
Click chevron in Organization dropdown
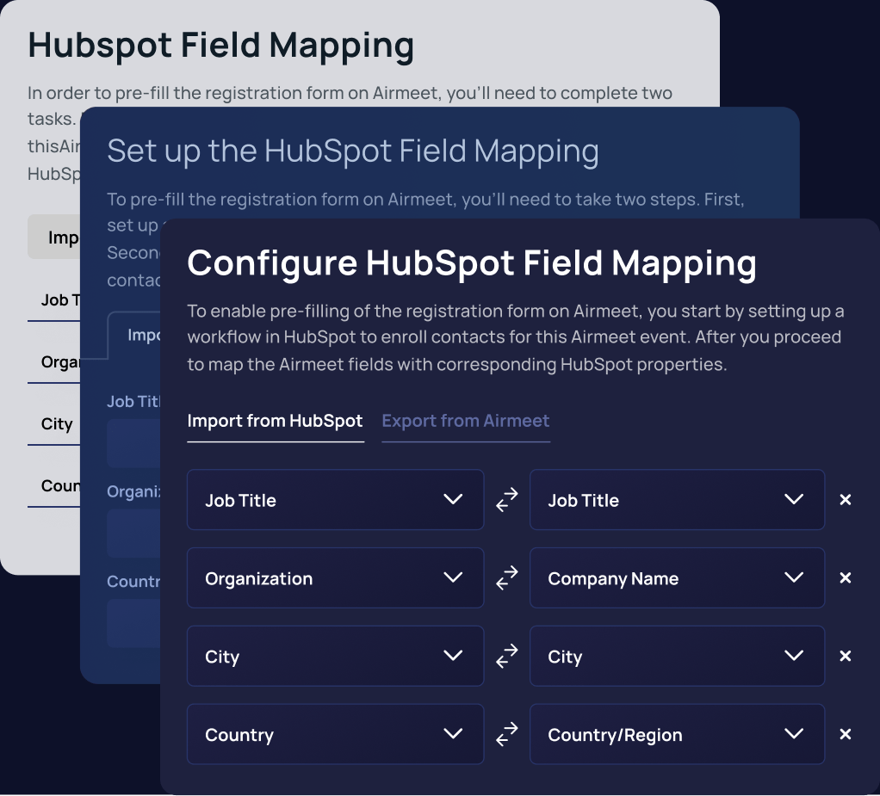point(453,577)
